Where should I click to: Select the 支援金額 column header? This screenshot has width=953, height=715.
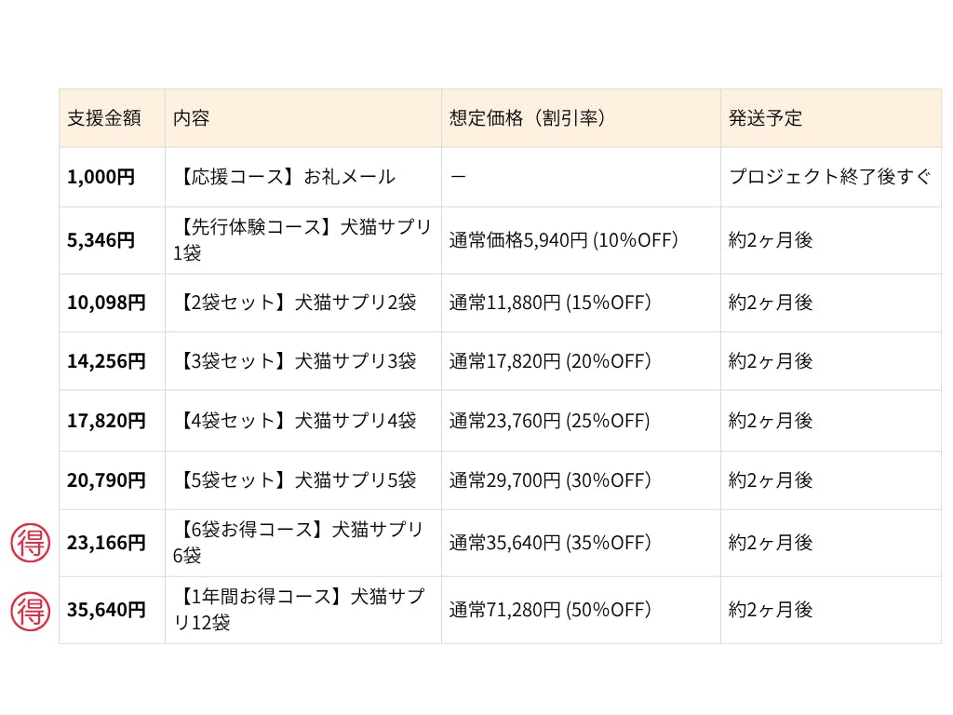point(103,118)
